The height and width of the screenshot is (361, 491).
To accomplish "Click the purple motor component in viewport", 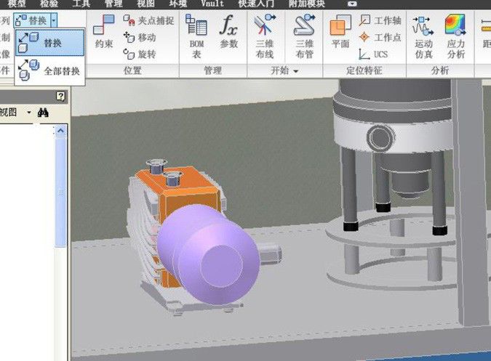I will click(209, 253).
